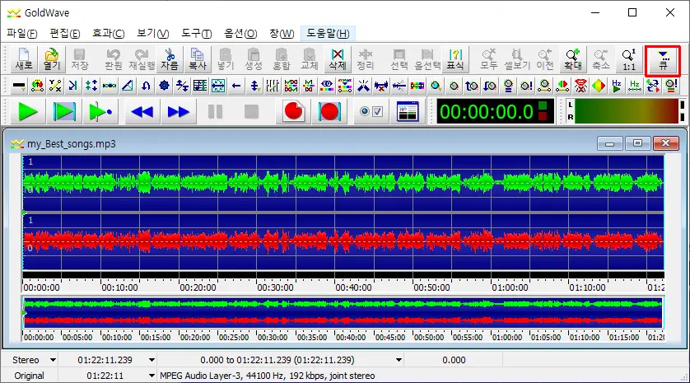Viewport: 690px width, 383px height.
Task: Click the 자름 cut scissors button
Action: 170,59
